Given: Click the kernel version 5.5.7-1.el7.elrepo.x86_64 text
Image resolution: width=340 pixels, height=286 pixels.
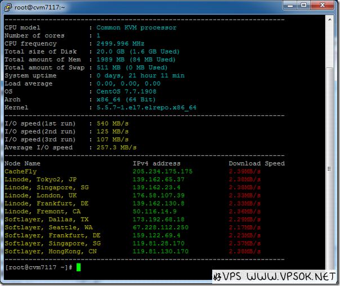Looking at the screenshot, I should pos(146,108).
